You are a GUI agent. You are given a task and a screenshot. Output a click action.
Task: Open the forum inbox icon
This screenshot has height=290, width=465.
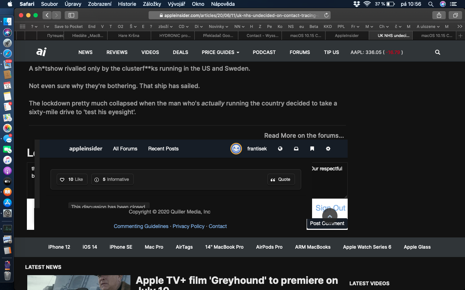click(x=296, y=149)
